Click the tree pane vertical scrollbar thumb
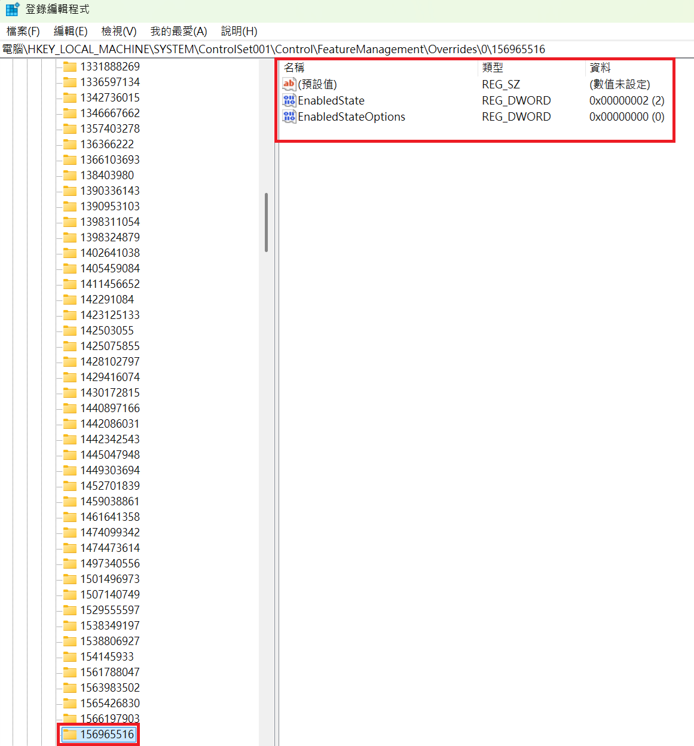The image size is (694, 746). 266,222
